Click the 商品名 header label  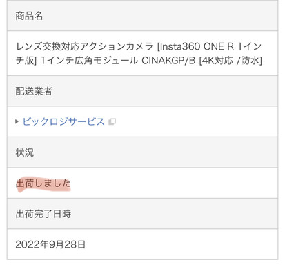click(x=29, y=16)
